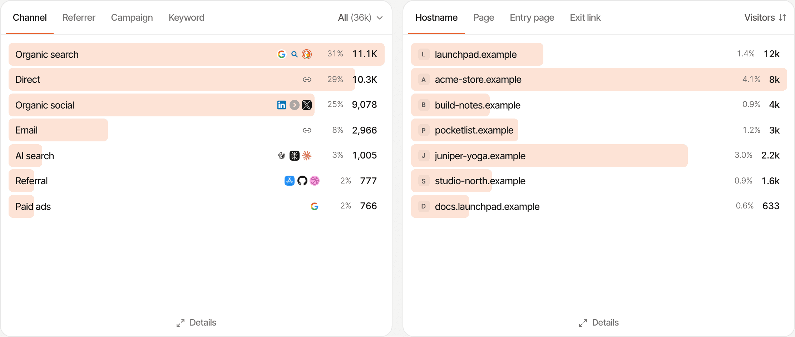The width and height of the screenshot is (795, 337).
Task: Open the Exit link tab
Action: click(x=585, y=17)
